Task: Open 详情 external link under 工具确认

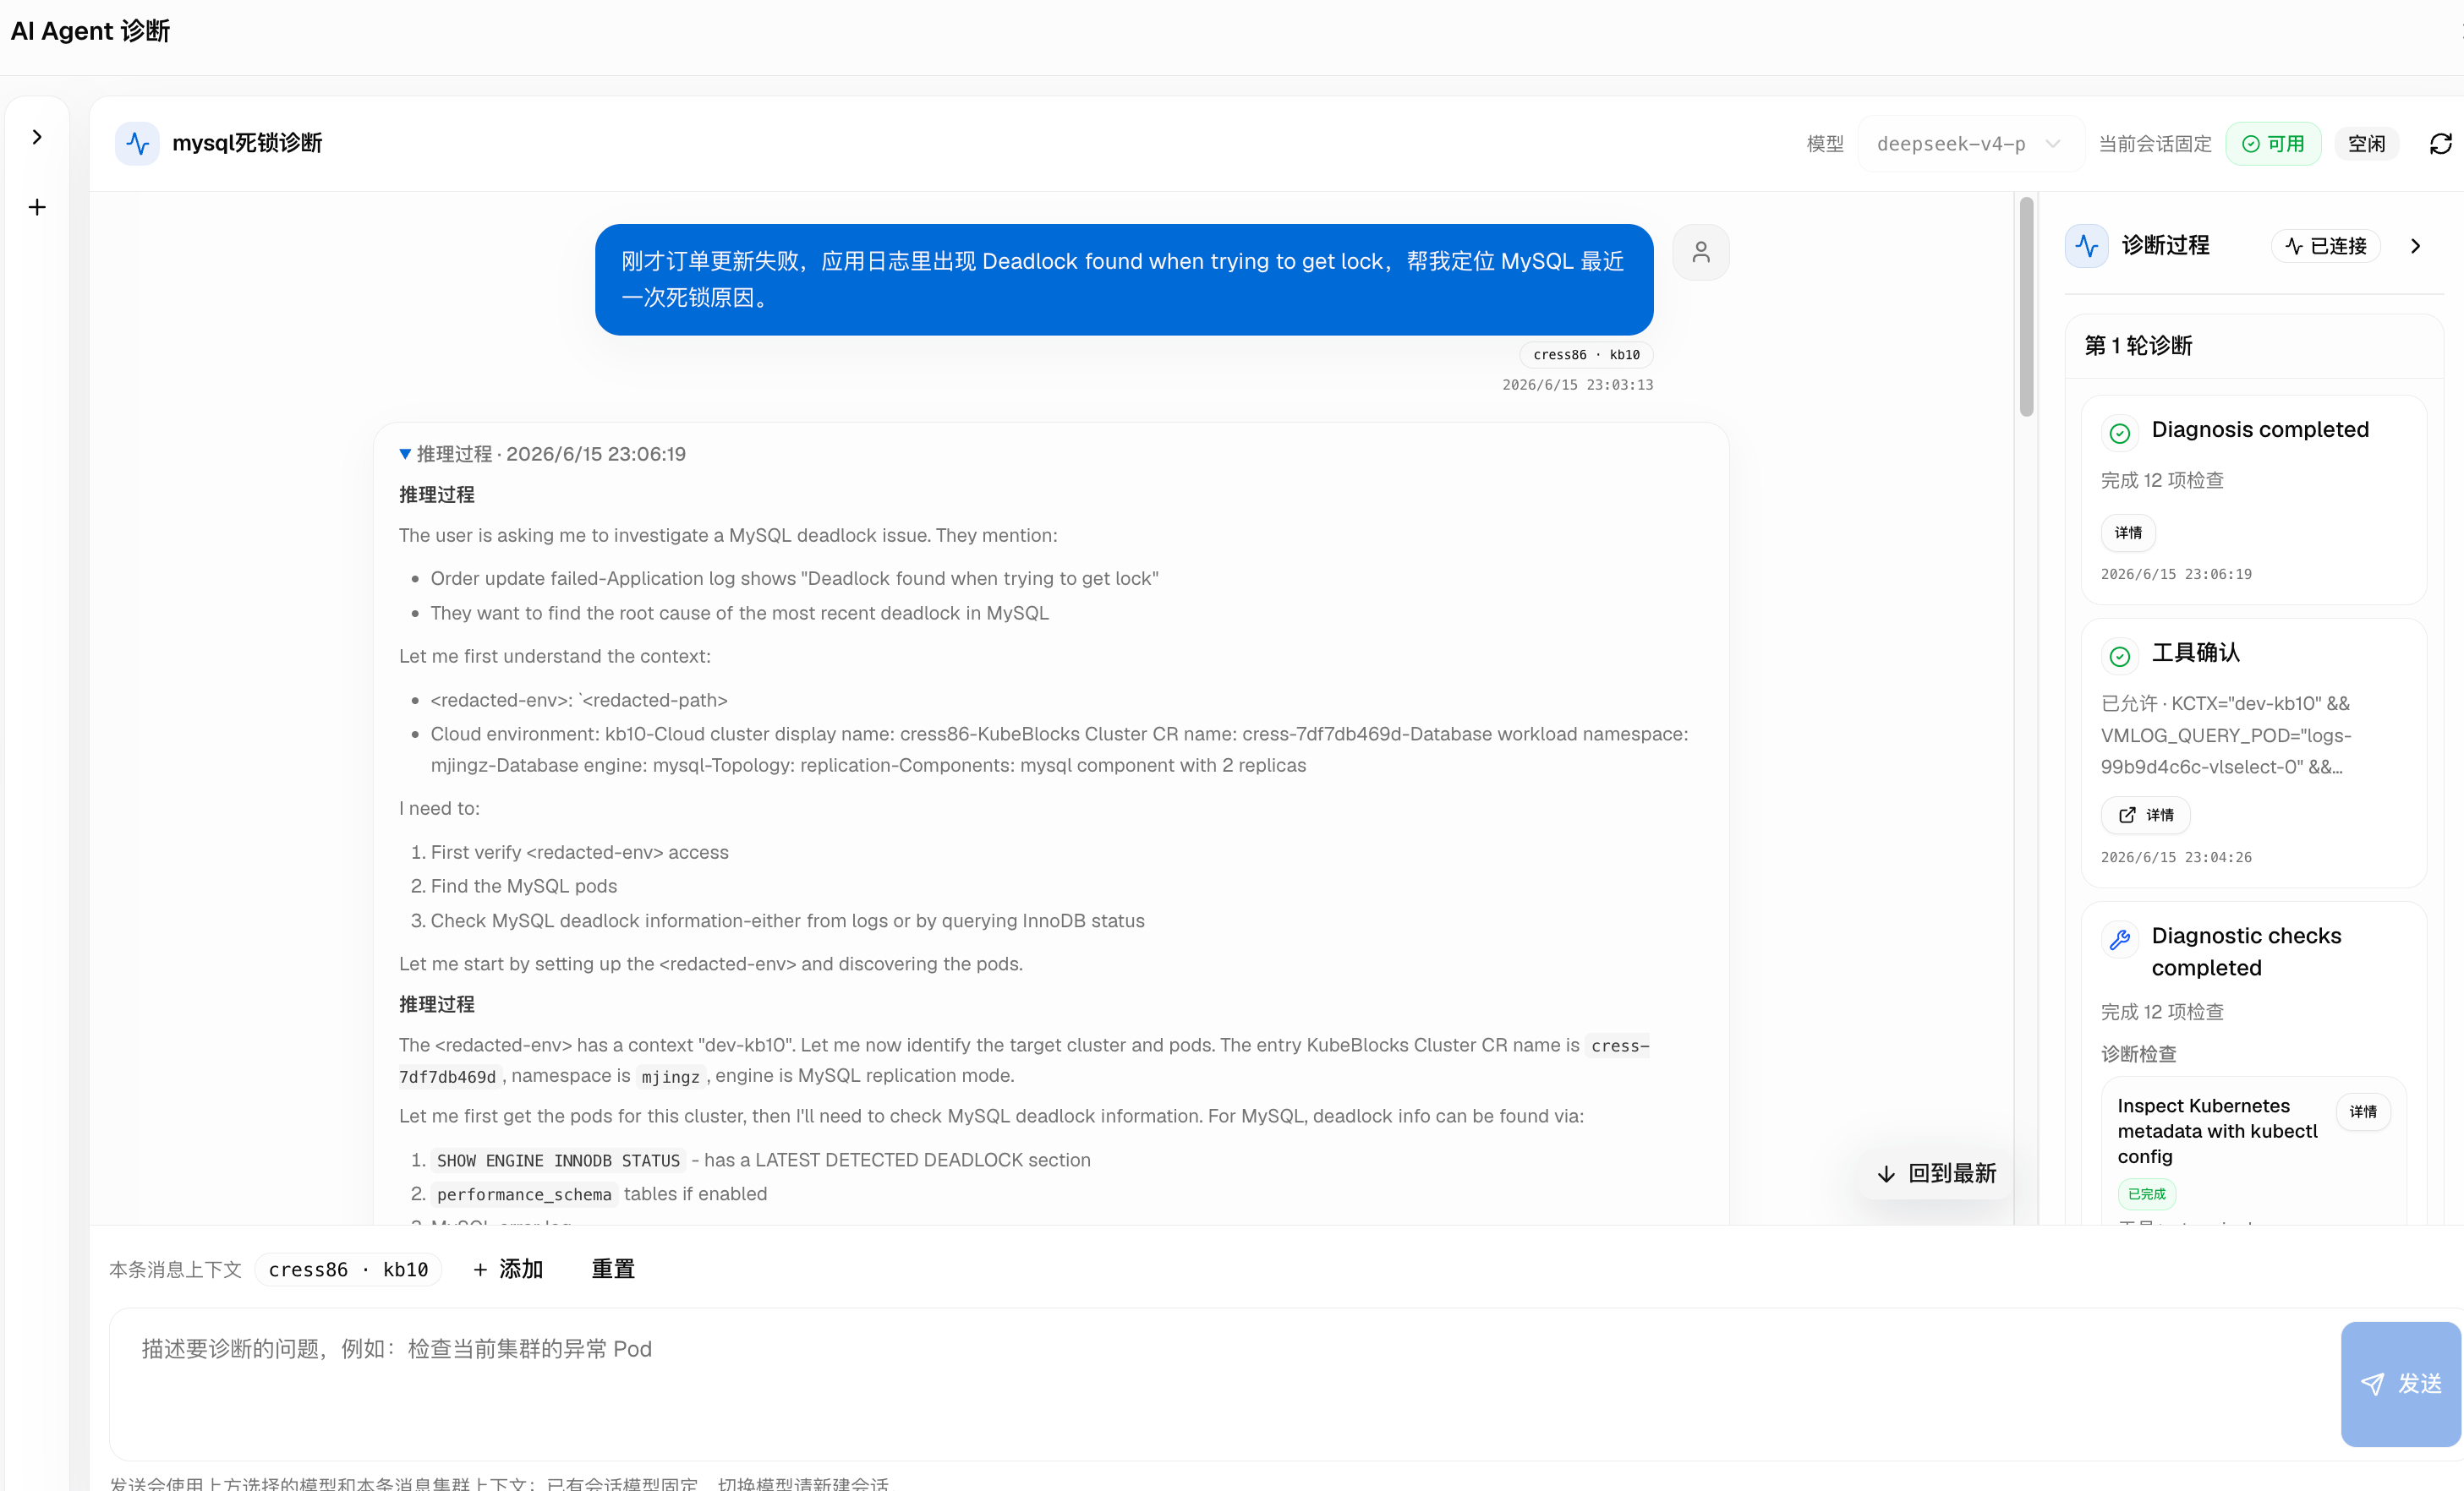Action: coord(2146,816)
